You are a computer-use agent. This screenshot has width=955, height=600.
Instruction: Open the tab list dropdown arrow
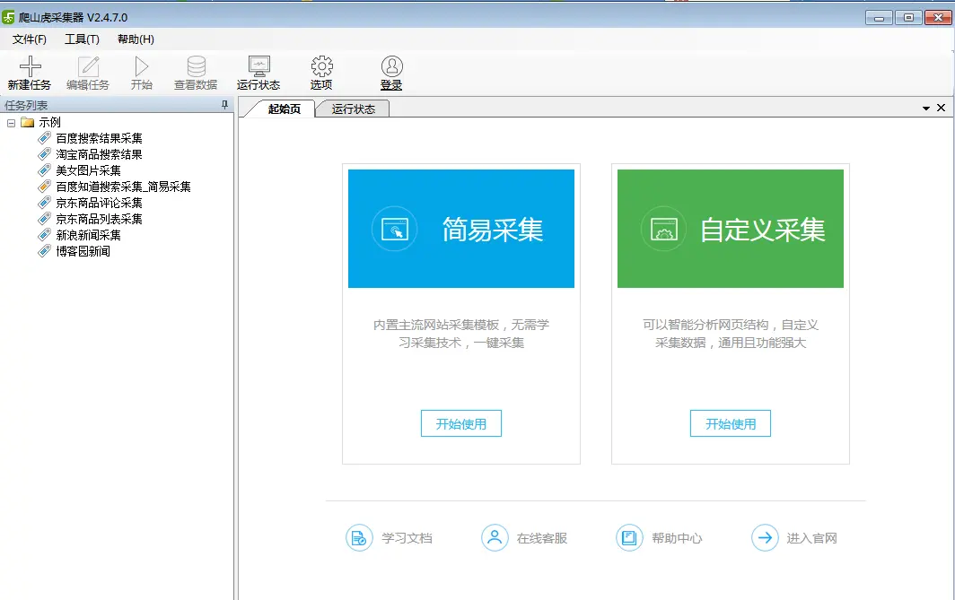coord(925,109)
